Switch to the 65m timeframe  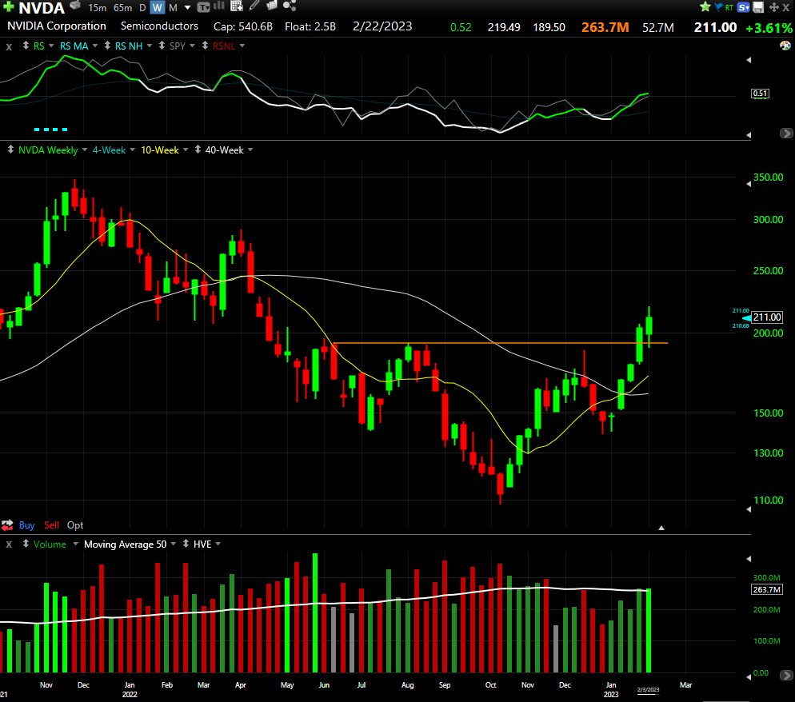point(122,8)
